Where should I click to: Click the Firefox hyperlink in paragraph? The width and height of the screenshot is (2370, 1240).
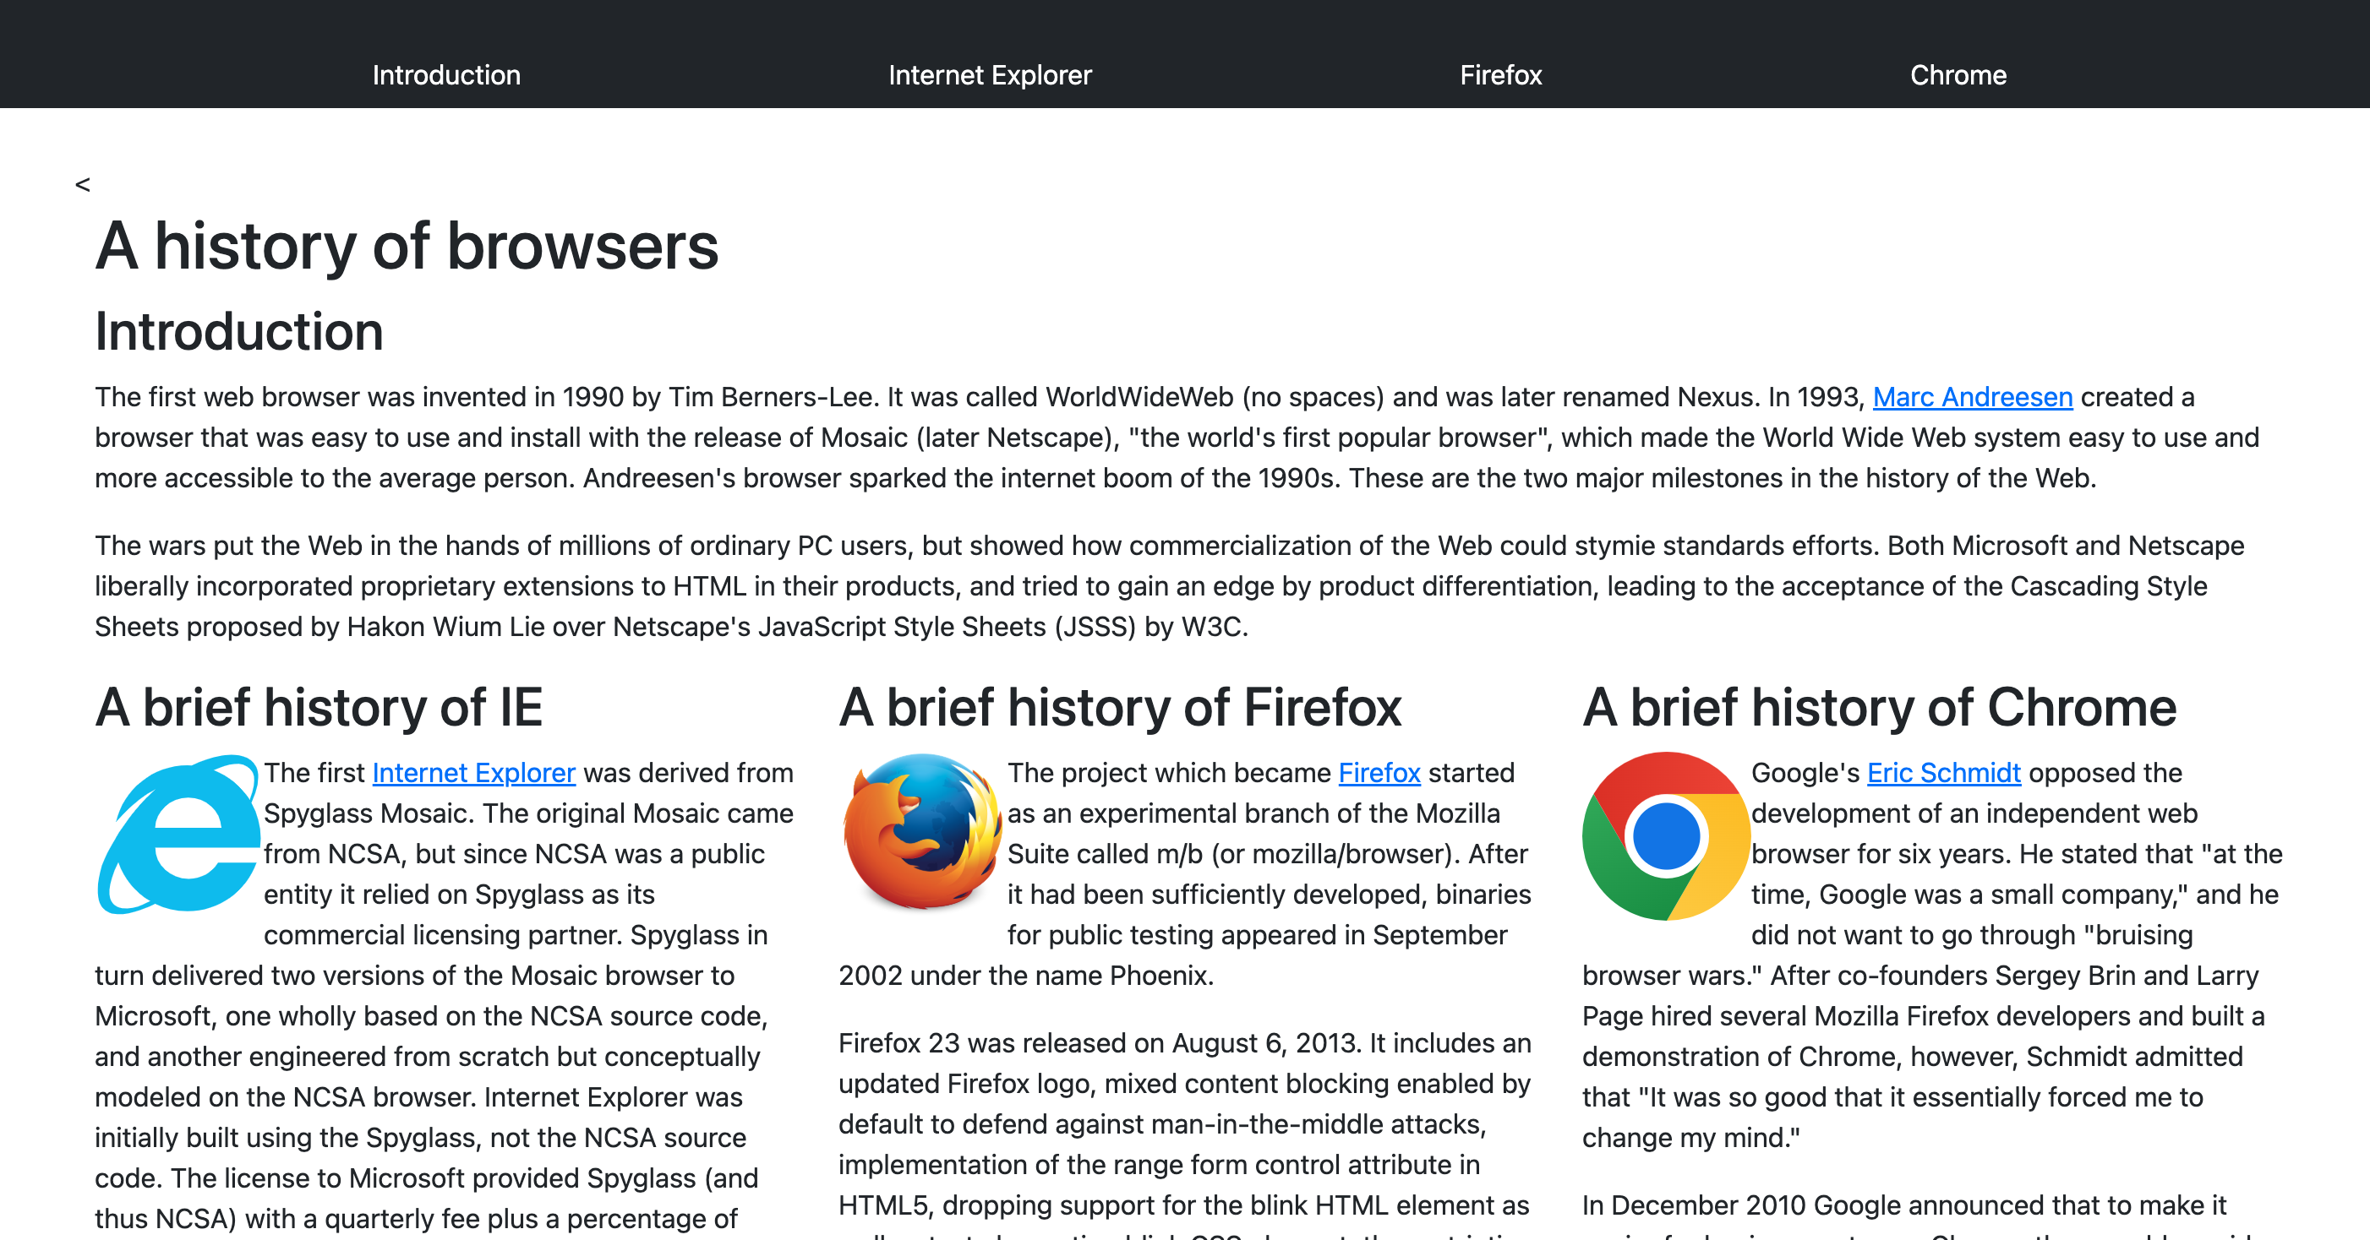1379,773
